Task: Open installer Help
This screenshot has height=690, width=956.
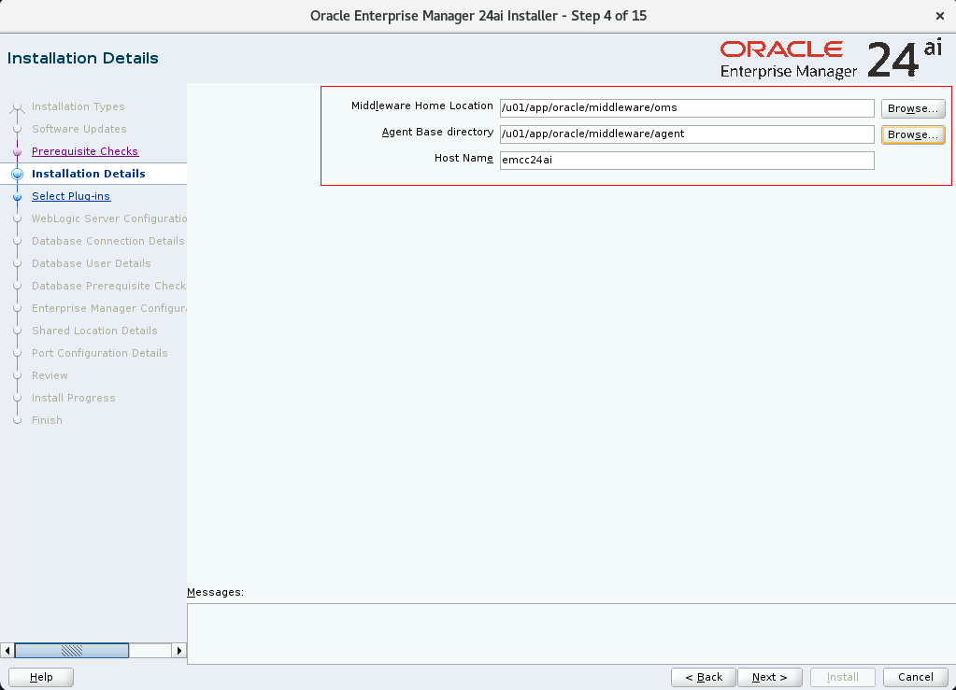Action: (41, 677)
